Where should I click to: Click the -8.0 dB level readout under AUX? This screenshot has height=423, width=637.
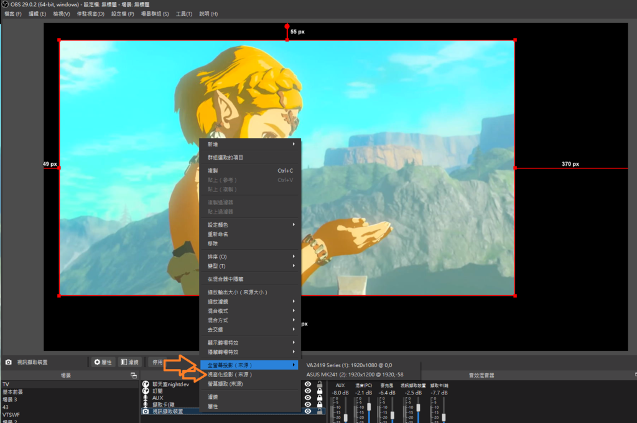340,393
